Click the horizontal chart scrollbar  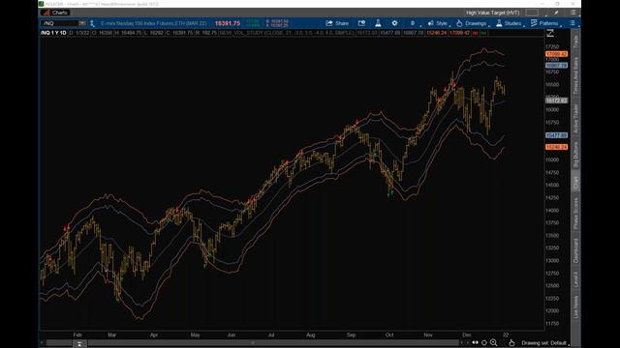(x=252, y=343)
